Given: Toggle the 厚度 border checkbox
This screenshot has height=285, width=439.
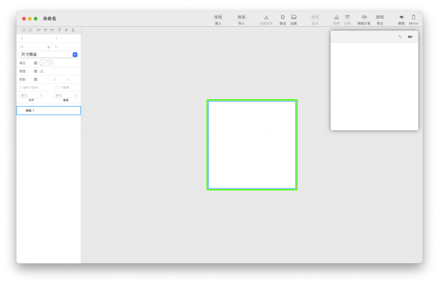Looking at the screenshot, I should (36, 71).
